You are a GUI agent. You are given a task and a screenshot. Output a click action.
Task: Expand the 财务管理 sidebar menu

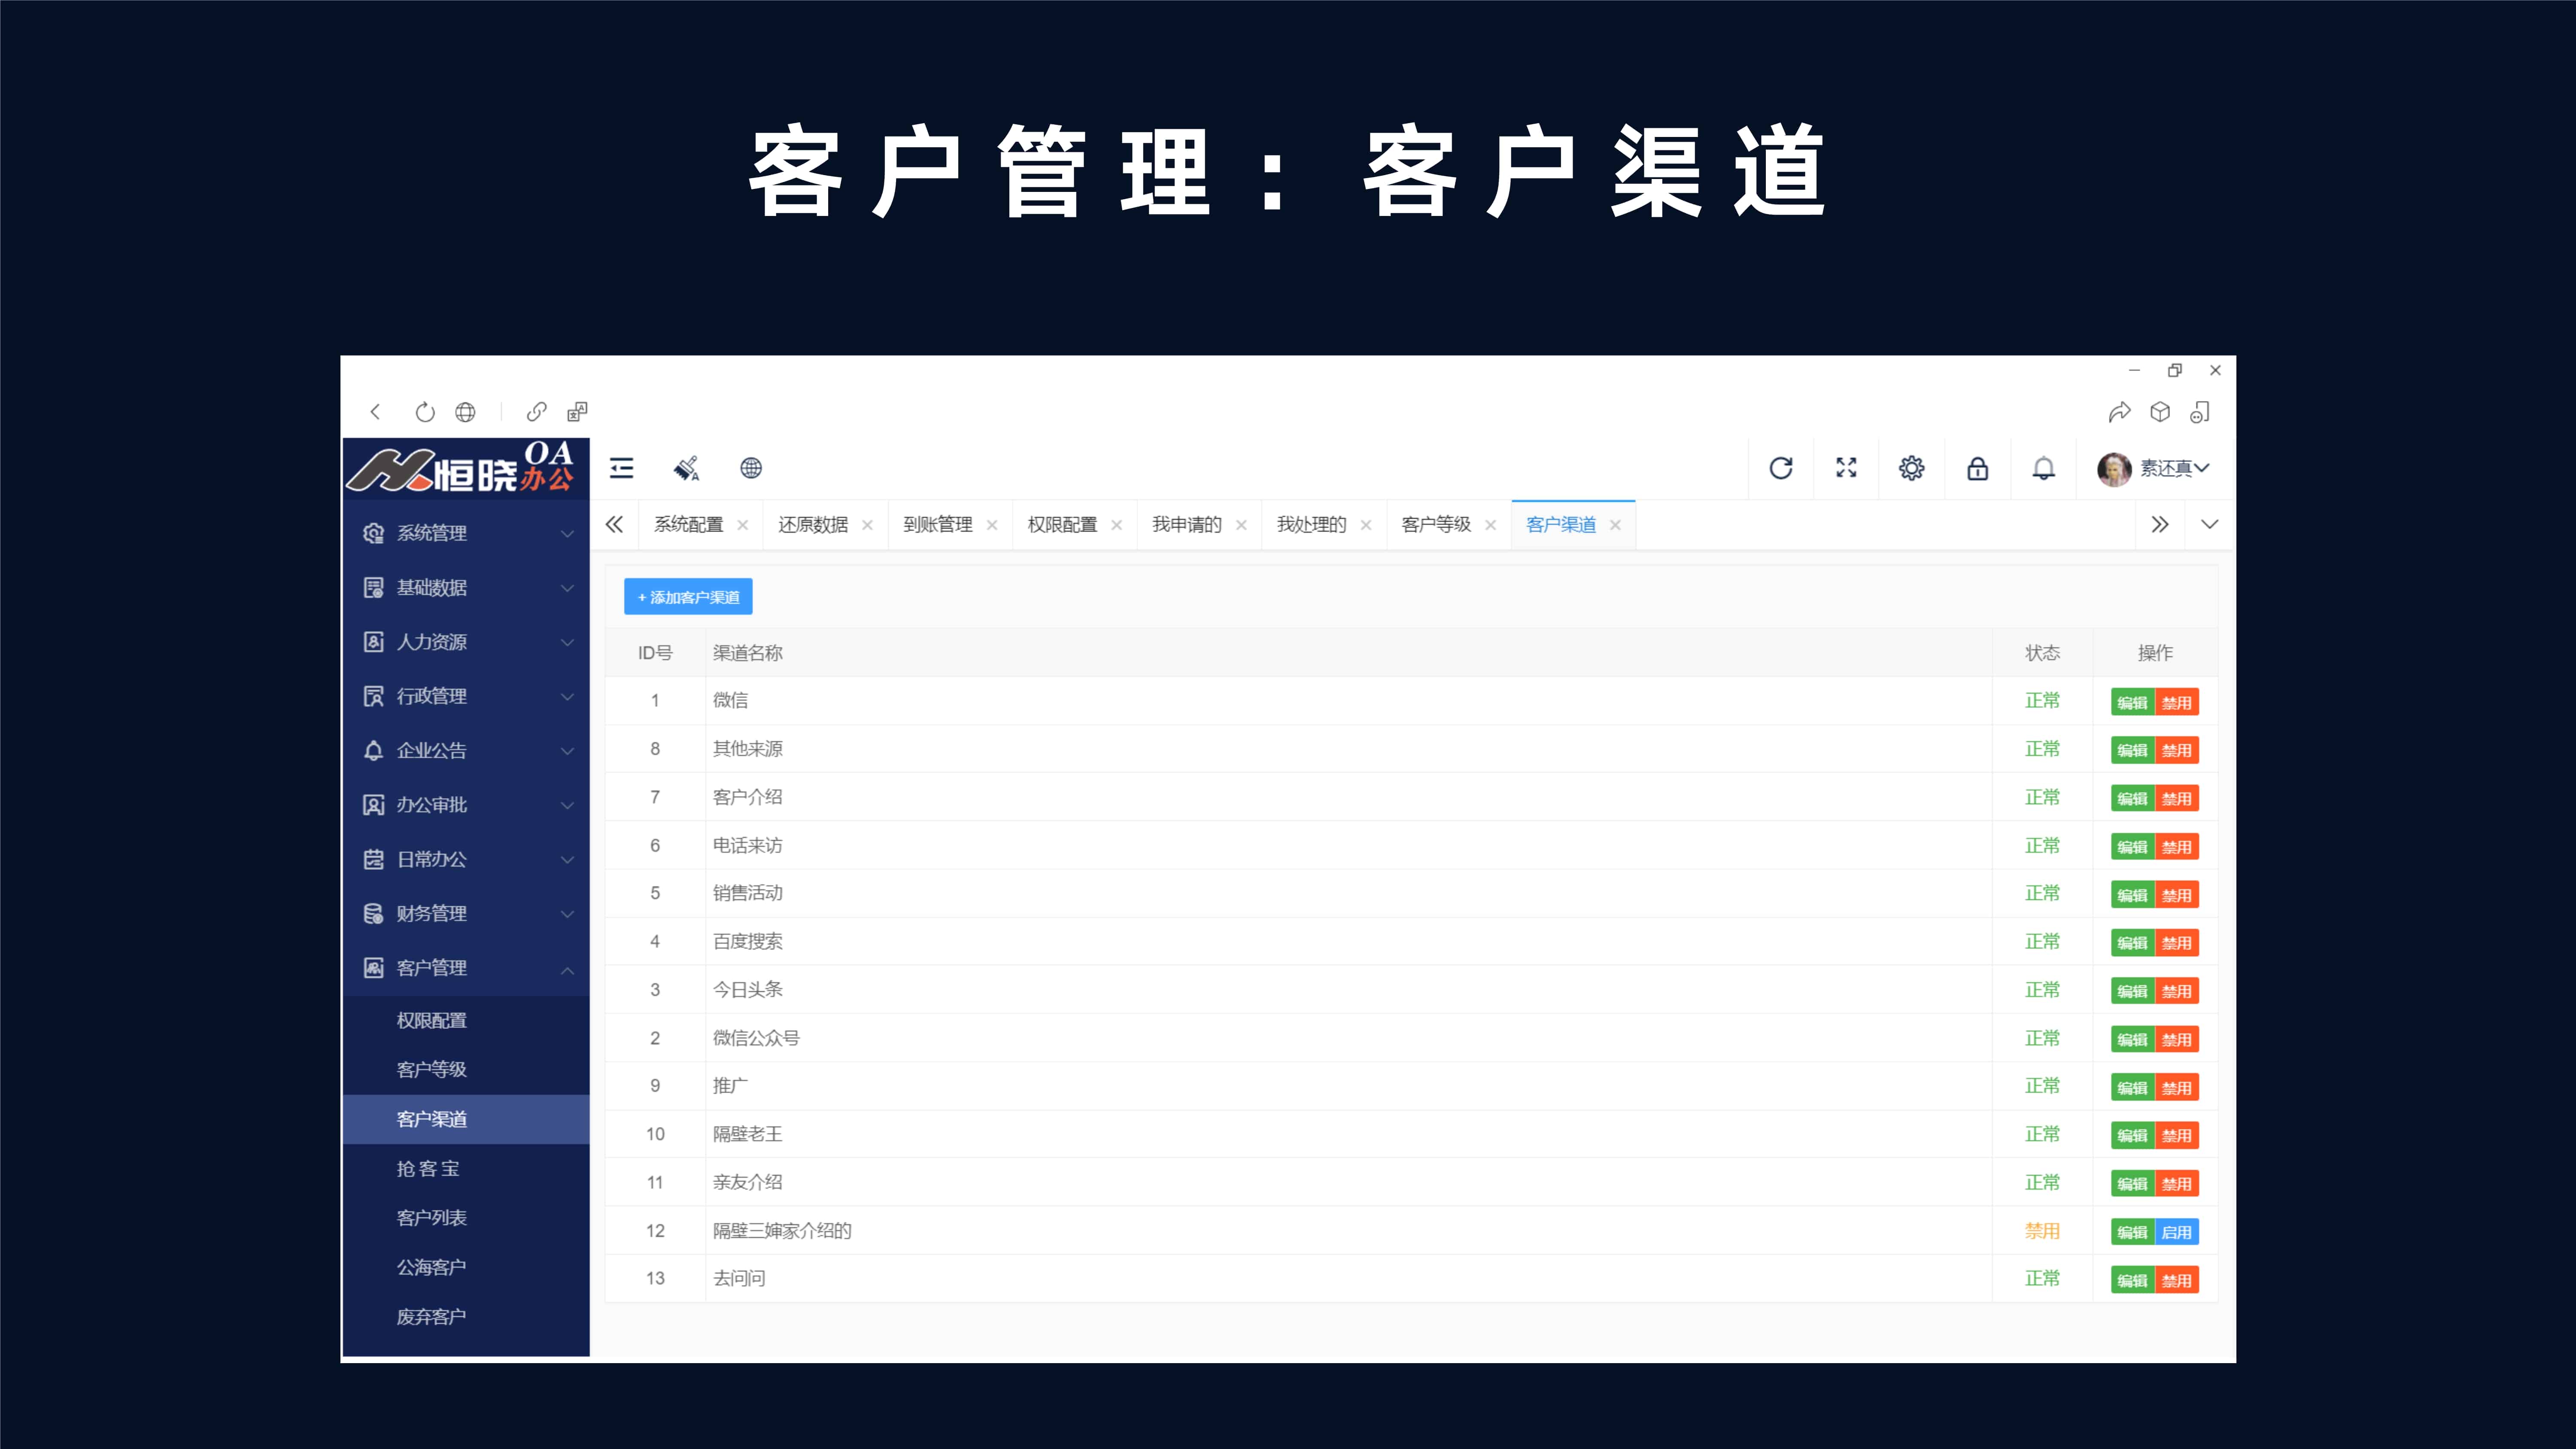466,913
